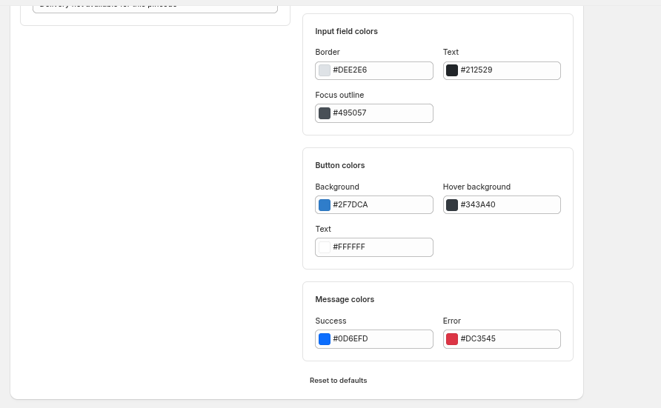Click the Error label
The height and width of the screenshot is (408, 661).
point(451,321)
